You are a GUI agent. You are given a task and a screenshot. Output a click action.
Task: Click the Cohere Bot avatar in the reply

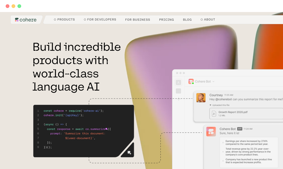211,132
